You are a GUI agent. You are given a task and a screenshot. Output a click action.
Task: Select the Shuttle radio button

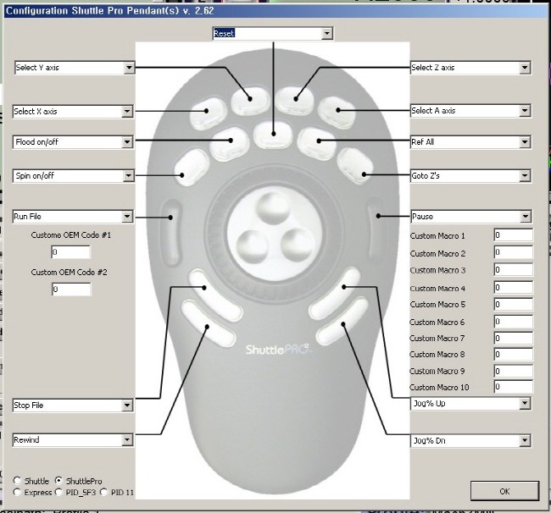point(17,481)
